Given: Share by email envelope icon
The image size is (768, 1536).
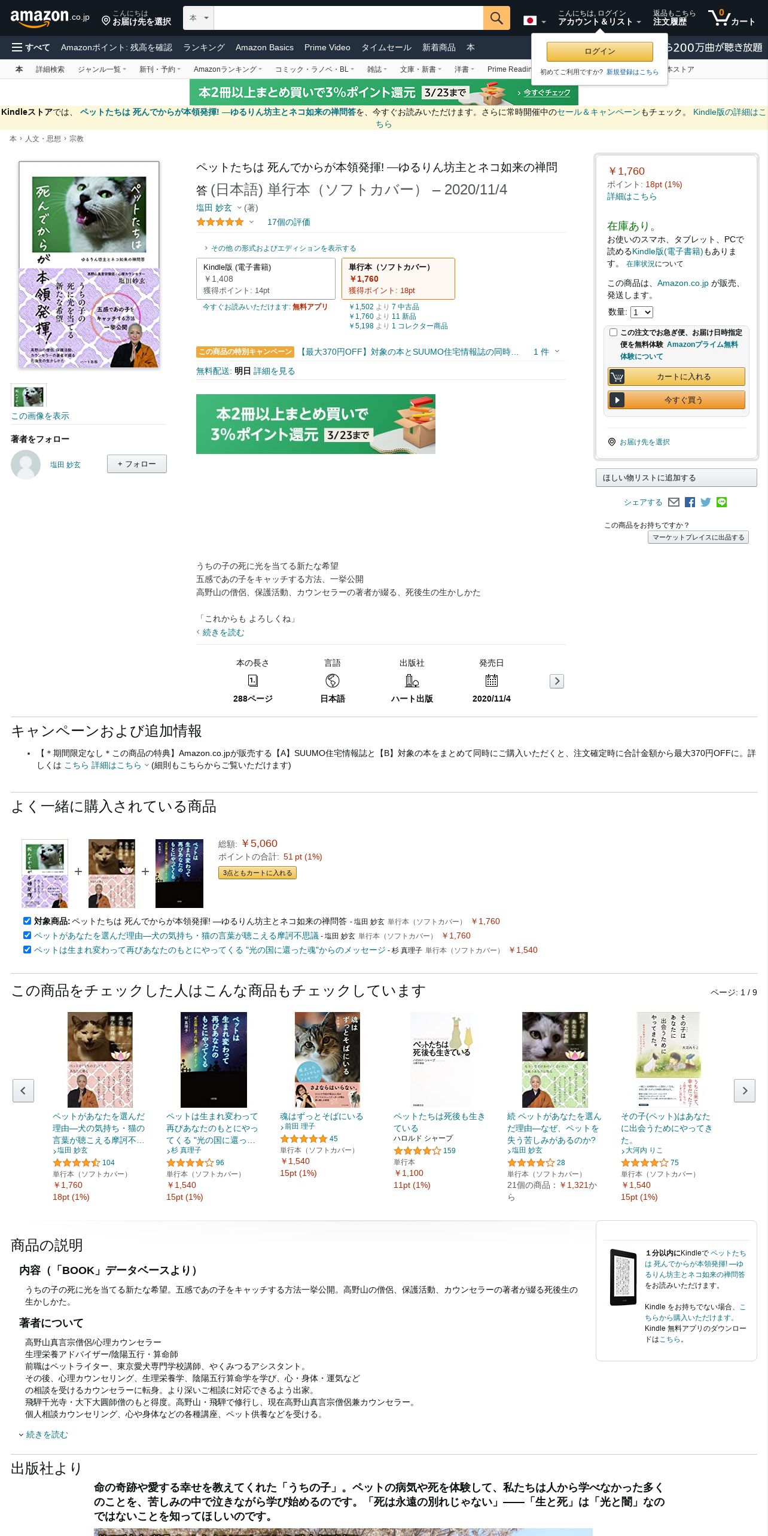Looking at the screenshot, I should click(x=673, y=502).
